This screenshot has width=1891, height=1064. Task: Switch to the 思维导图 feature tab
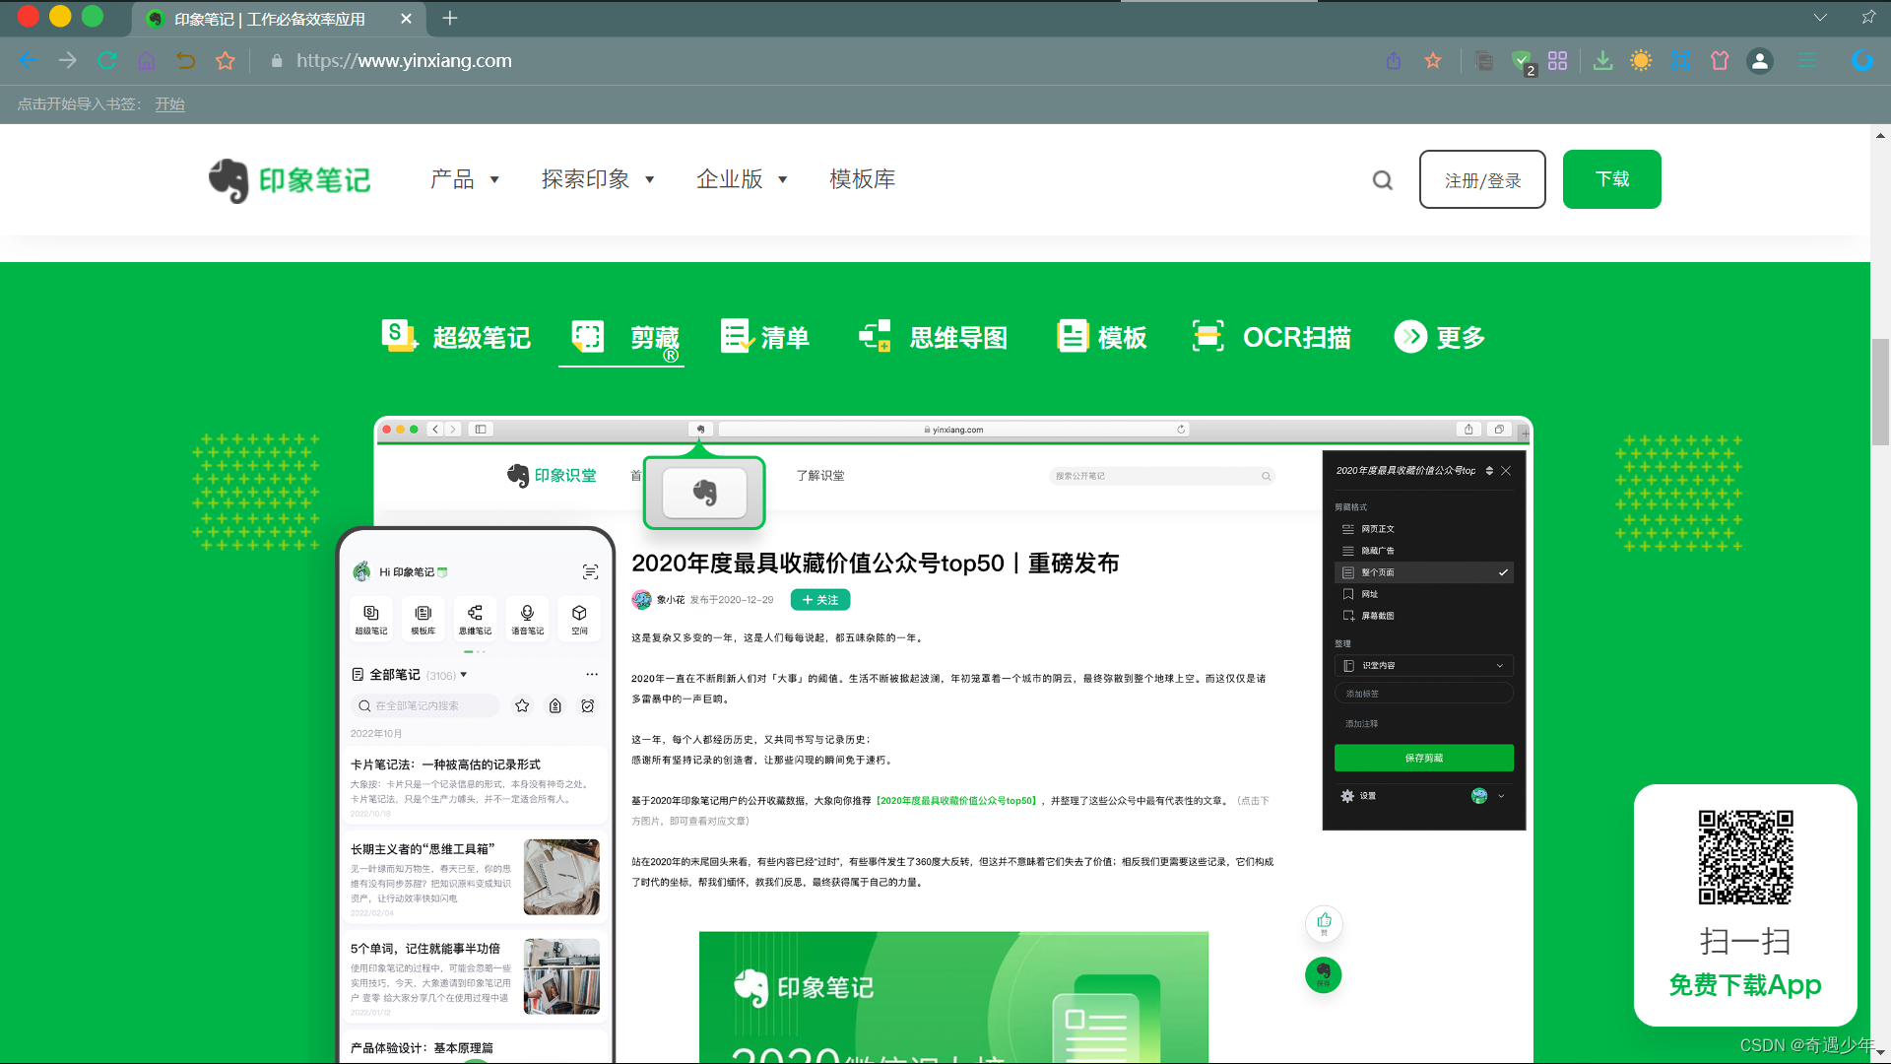point(934,337)
